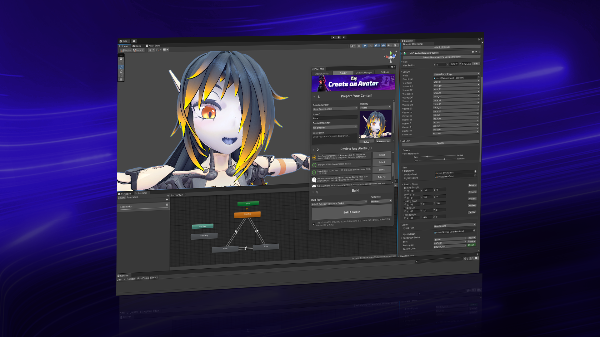Activate the Rotate tool
Screen dimensions: 600x337
(x=121, y=67)
